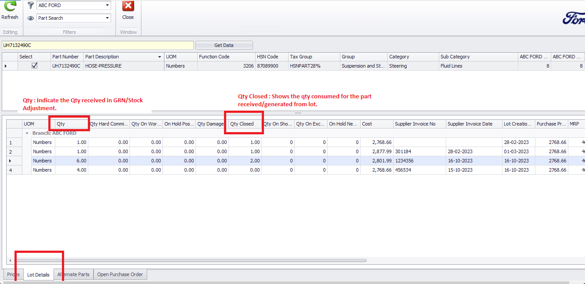Switch to the Prices tab
This screenshot has height=284, width=585.
(x=13, y=274)
